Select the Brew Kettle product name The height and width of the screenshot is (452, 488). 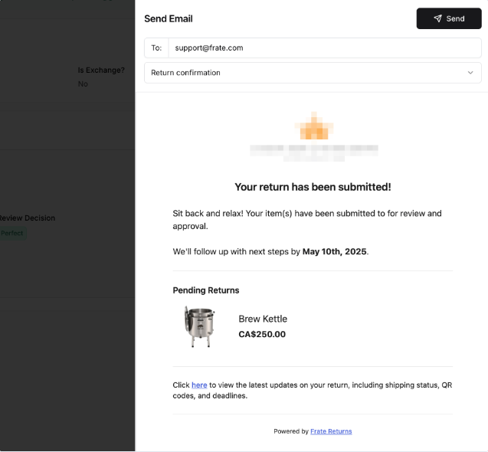click(x=263, y=319)
